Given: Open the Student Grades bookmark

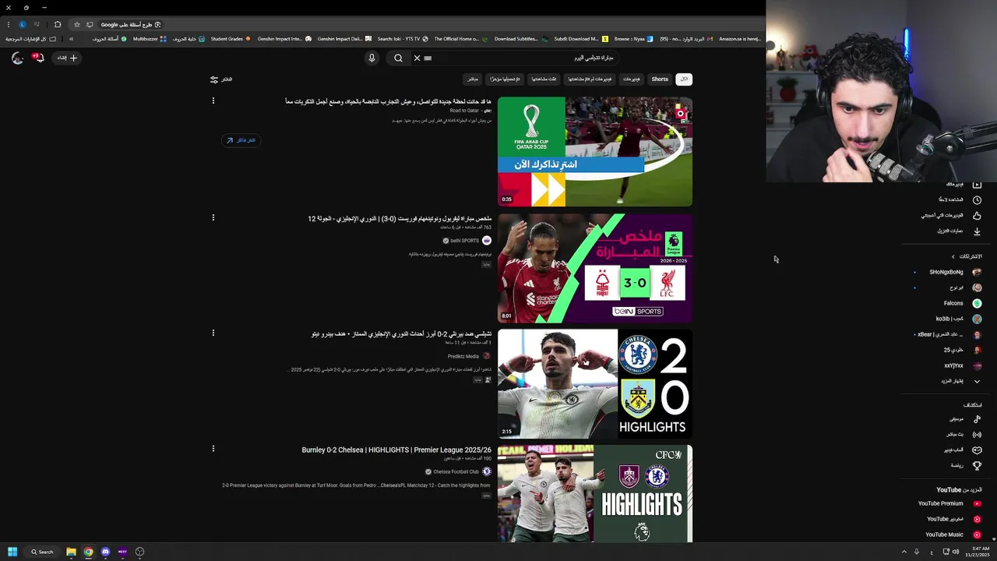Looking at the screenshot, I should [x=231, y=39].
